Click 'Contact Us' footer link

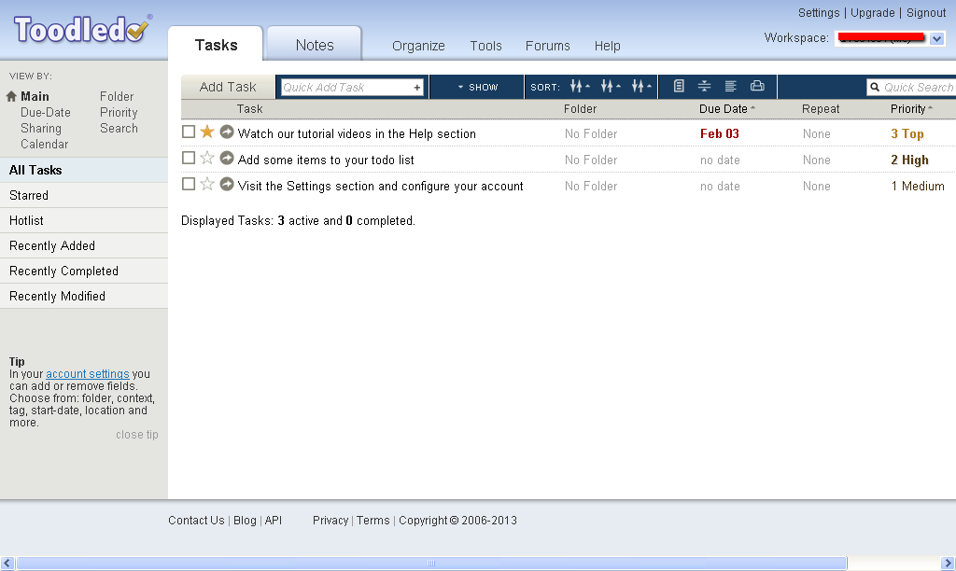(196, 521)
